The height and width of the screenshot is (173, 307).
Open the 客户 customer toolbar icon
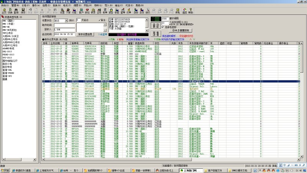[x=81, y=11]
